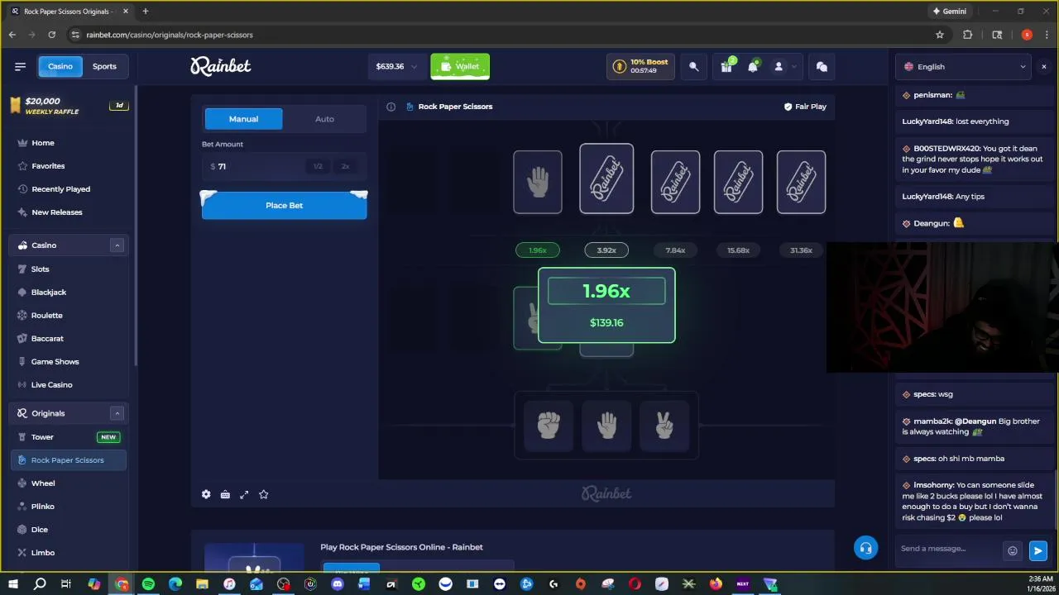Click the Rainbet logo in the header
Viewport: 1059px width, 595px height.
[220, 66]
